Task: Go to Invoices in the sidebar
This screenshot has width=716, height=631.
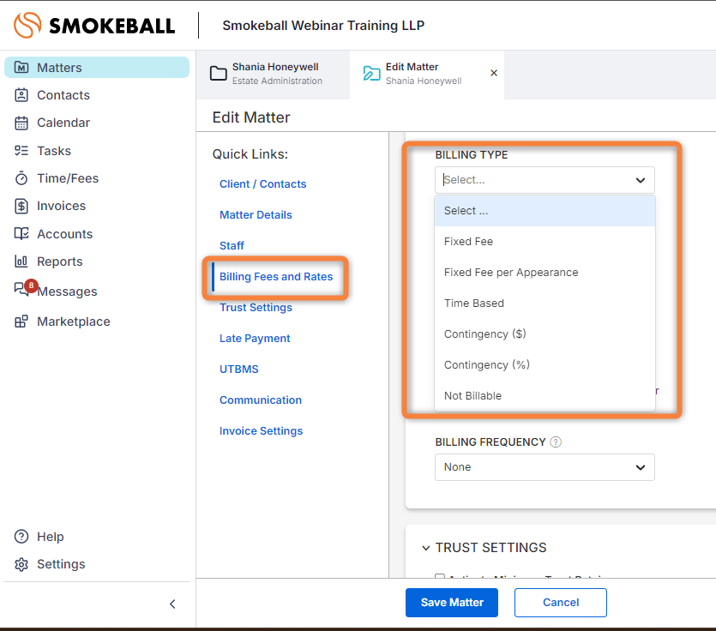Action: point(61,206)
